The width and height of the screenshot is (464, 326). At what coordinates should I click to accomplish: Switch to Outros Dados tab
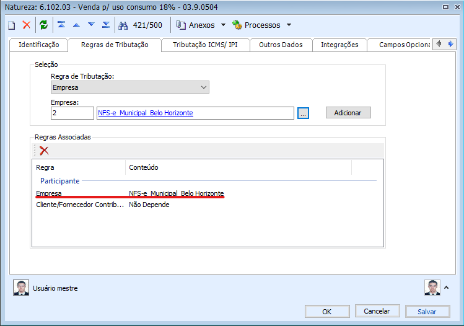[x=281, y=45]
